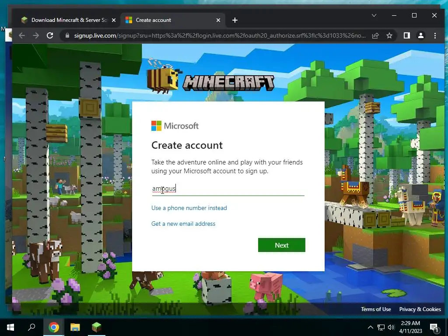Image resolution: width=448 pixels, height=336 pixels.
Task: Close the Download Minecraft tab
Action: [x=114, y=20]
